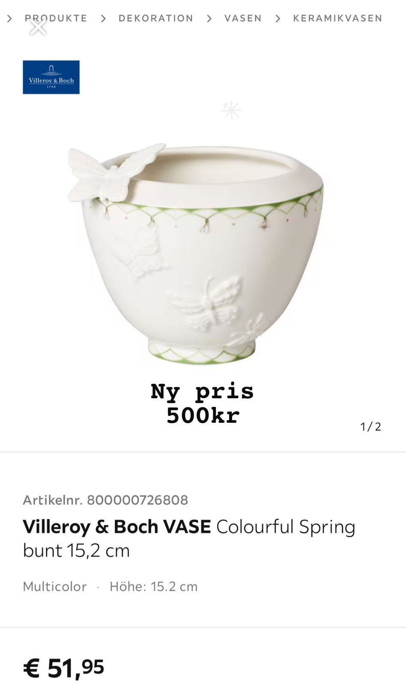Viewport: 406px width, 686px height.
Task: Click the white vase product image
Action: (x=196, y=254)
